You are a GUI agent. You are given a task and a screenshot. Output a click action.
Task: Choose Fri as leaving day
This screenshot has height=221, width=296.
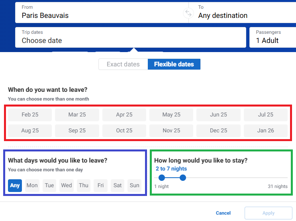100,185
